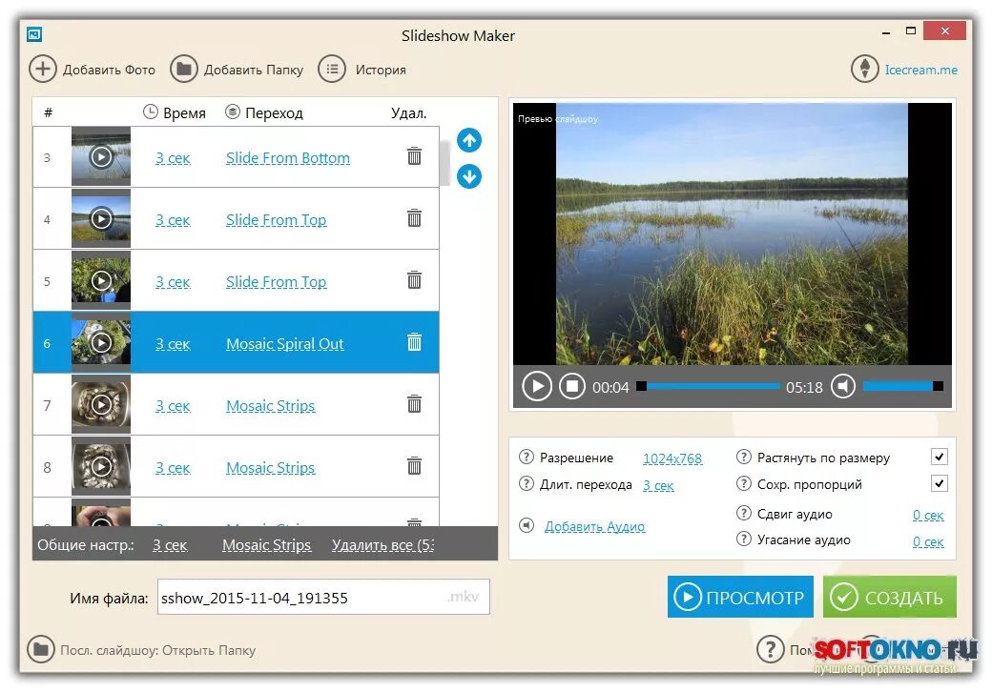Delete slide 7 with trash icon
Viewport: 992px width, 692px height.
click(414, 404)
